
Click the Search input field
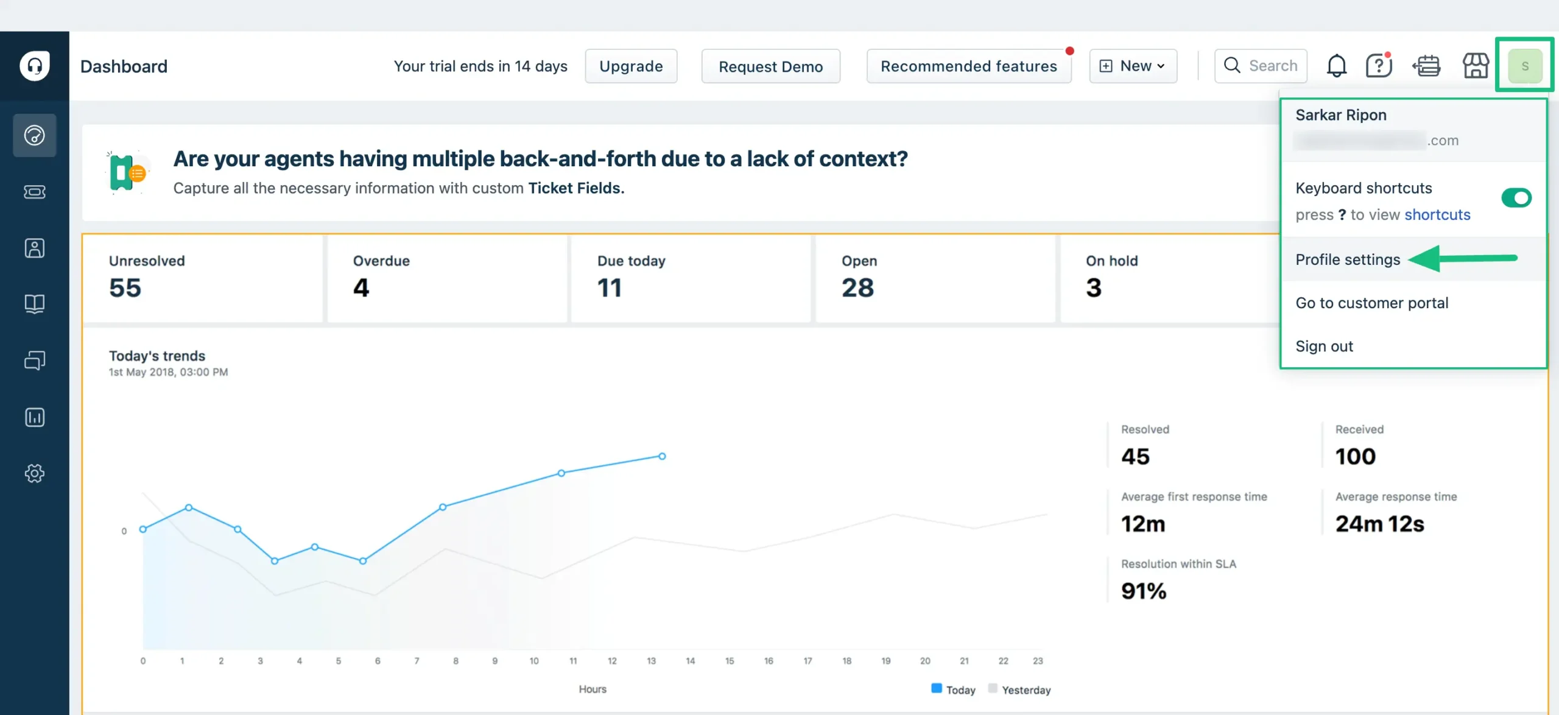point(1261,66)
